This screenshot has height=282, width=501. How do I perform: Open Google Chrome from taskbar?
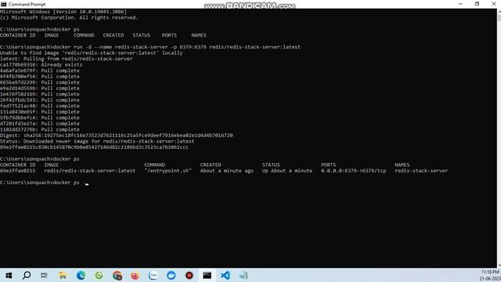[117, 275]
